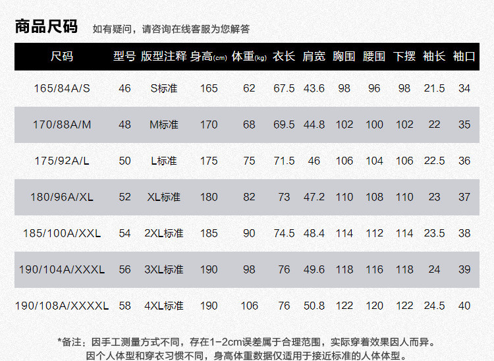
Task: Select the 版型注释 column header
Action: (163, 57)
